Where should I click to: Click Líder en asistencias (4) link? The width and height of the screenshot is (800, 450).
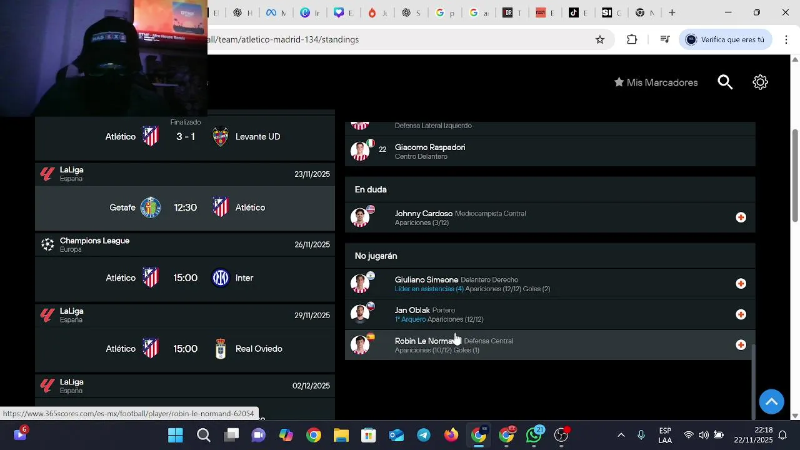(429, 289)
